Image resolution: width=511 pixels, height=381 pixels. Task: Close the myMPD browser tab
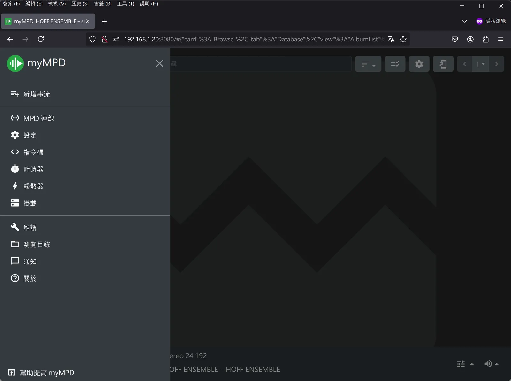[88, 21]
